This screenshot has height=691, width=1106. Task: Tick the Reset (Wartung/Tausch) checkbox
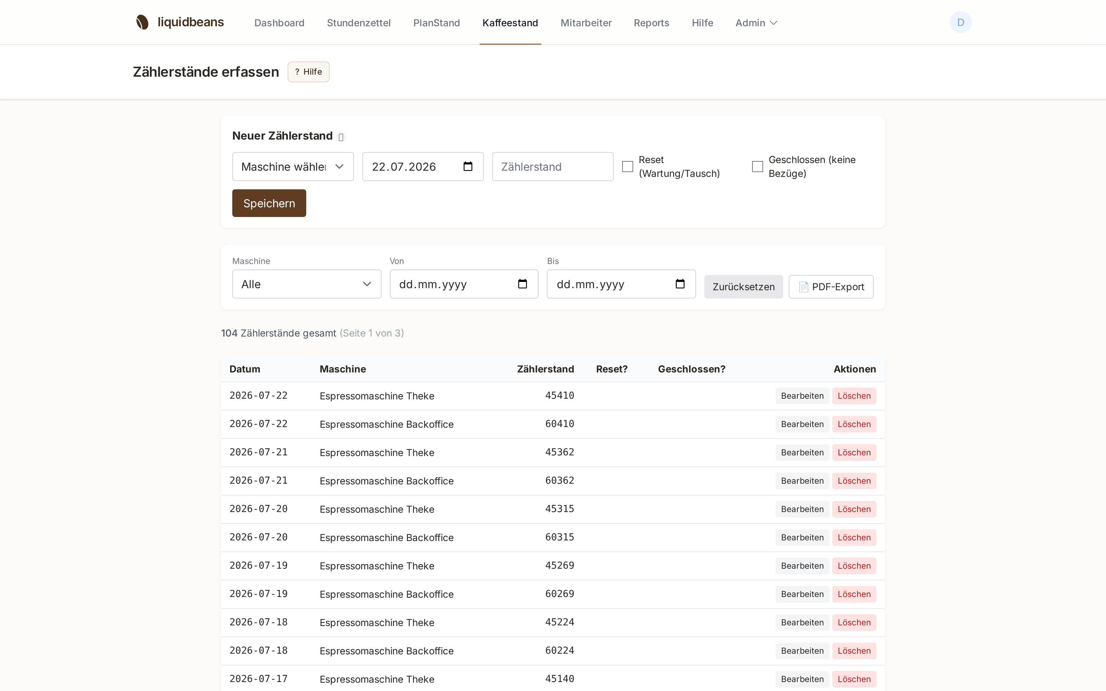coord(628,166)
